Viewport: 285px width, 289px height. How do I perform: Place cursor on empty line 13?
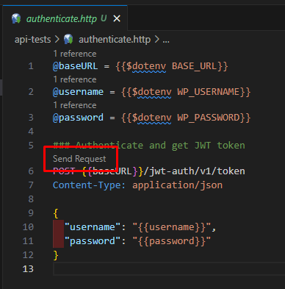(169, 269)
